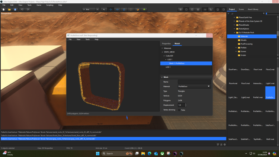Select the Models folder in Project
This screenshot has width=279, height=157.
244,40
